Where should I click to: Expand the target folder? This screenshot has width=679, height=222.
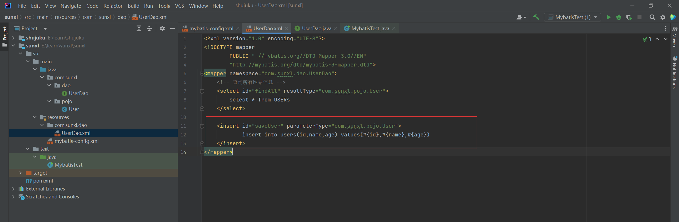(20, 173)
